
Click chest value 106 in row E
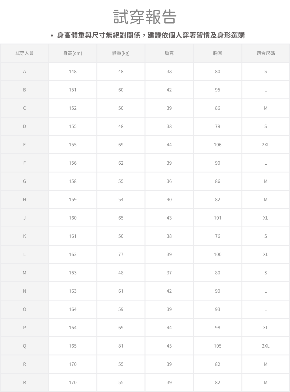(217, 145)
